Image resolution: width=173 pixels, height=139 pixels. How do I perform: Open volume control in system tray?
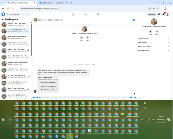pos(145,108)
